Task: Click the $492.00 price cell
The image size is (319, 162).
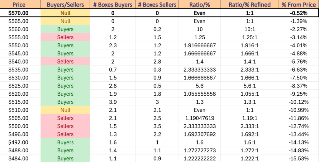Action: point(20,142)
